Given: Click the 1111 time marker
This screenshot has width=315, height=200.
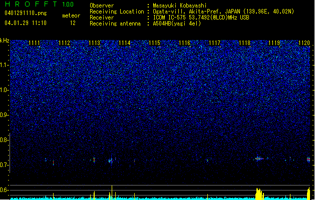Looking at the screenshot, I should click(x=34, y=43).
